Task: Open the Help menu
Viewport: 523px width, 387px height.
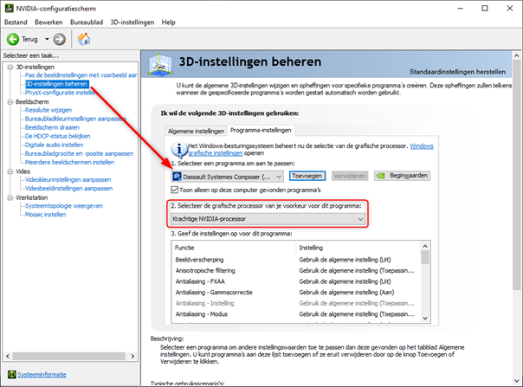Action: [168, 22]
